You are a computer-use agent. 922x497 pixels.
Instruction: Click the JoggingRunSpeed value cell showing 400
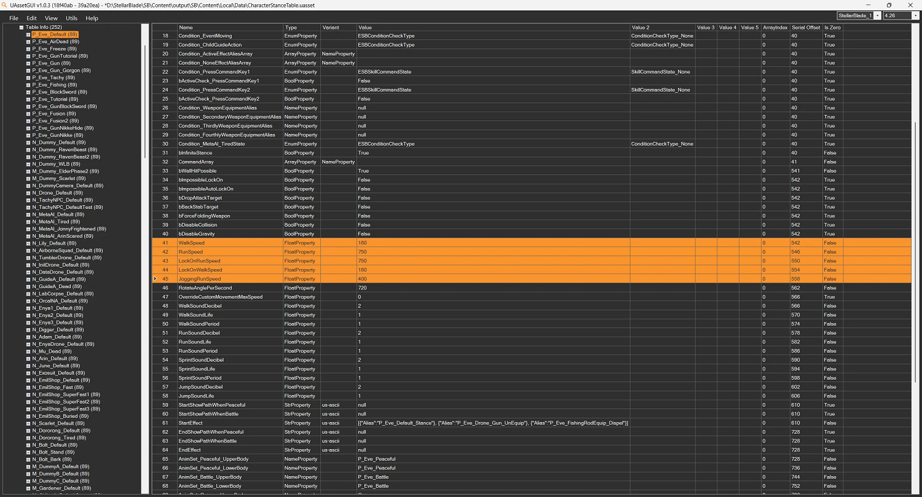coord(493,279)
